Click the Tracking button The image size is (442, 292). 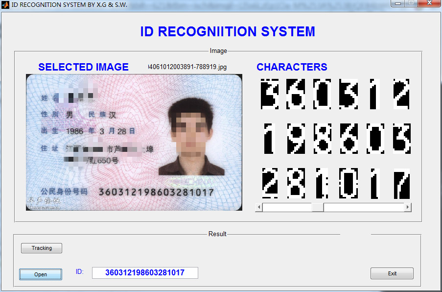coord(42,248)
